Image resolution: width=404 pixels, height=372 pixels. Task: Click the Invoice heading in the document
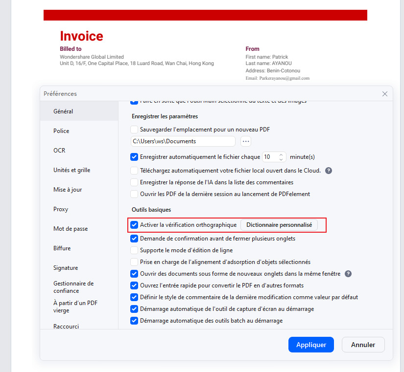(x=81, y=36)
